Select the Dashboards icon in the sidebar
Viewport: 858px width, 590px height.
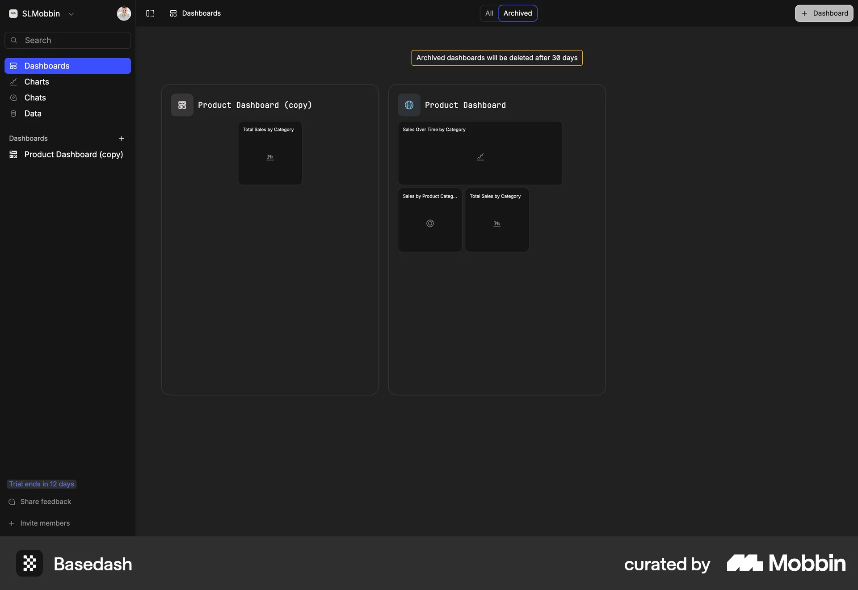(13, 66)
